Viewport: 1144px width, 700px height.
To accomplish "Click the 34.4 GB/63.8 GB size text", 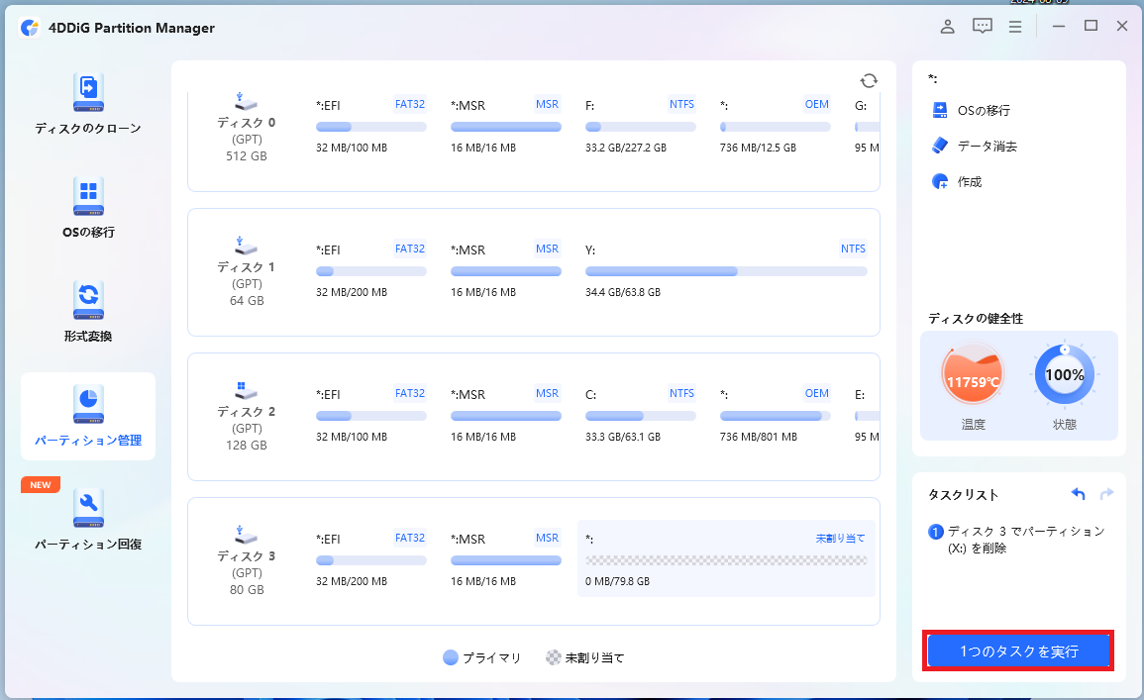I will point(622,292).
